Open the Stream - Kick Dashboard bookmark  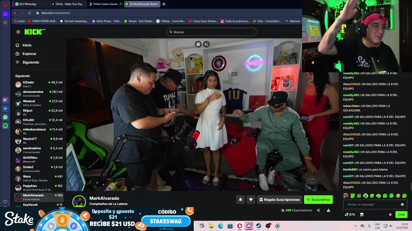pyautogui.click(x=139, y=21)
